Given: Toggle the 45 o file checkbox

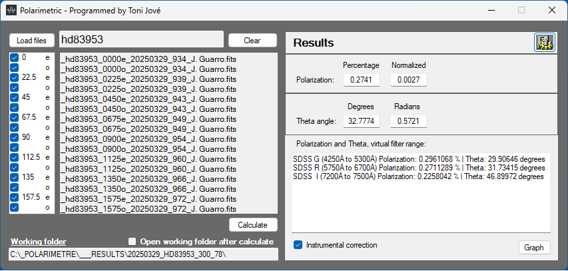Looking at the screenshot, I should click(14, 108).
